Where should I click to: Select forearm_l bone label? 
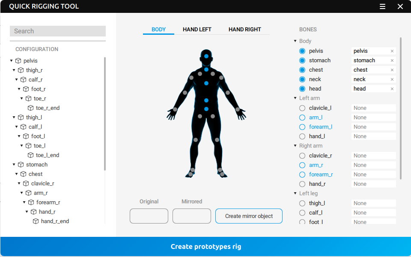coord(321,127)
